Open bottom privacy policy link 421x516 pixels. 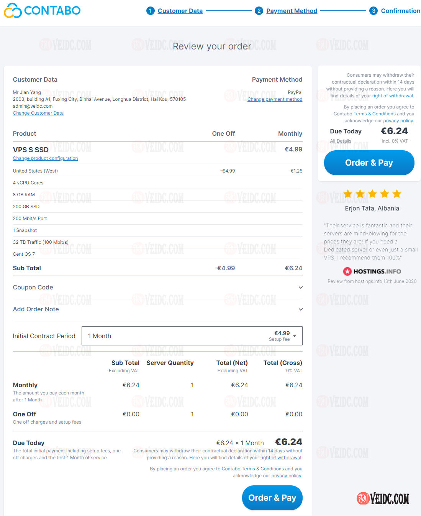click(x=286, y=476)
